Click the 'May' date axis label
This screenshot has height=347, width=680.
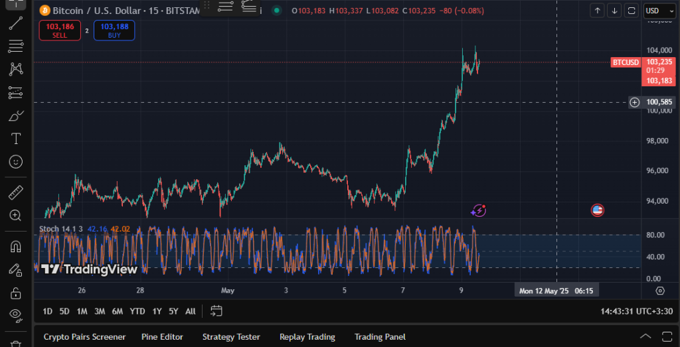[227, 291]
